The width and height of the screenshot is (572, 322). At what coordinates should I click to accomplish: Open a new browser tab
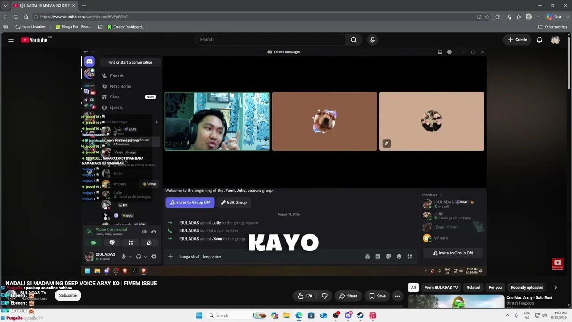[x=84, y=6]
